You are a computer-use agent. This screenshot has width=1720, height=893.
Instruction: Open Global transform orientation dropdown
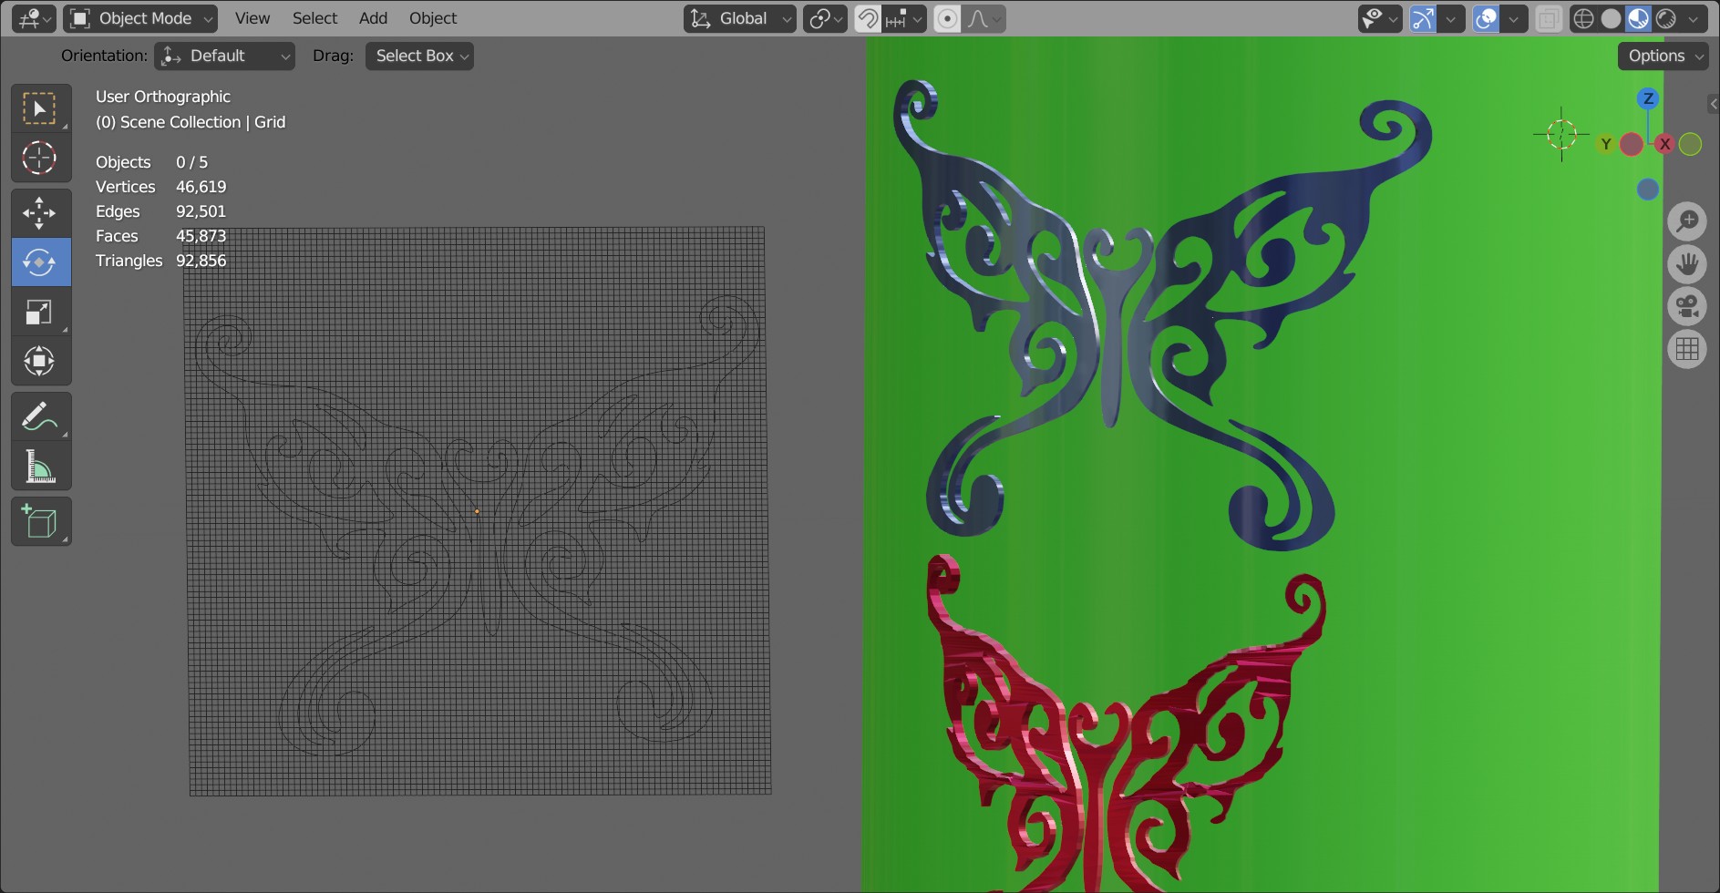(x=740, y=18)
